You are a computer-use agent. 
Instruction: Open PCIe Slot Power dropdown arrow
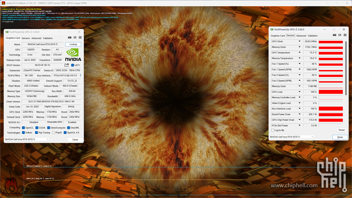click(x=299, y=125)
